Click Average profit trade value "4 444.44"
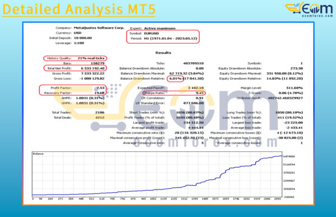The image size is (336, 217). [x=196, y=128]
